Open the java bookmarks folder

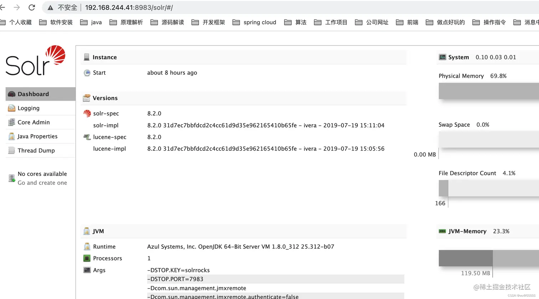pos(91,22)
